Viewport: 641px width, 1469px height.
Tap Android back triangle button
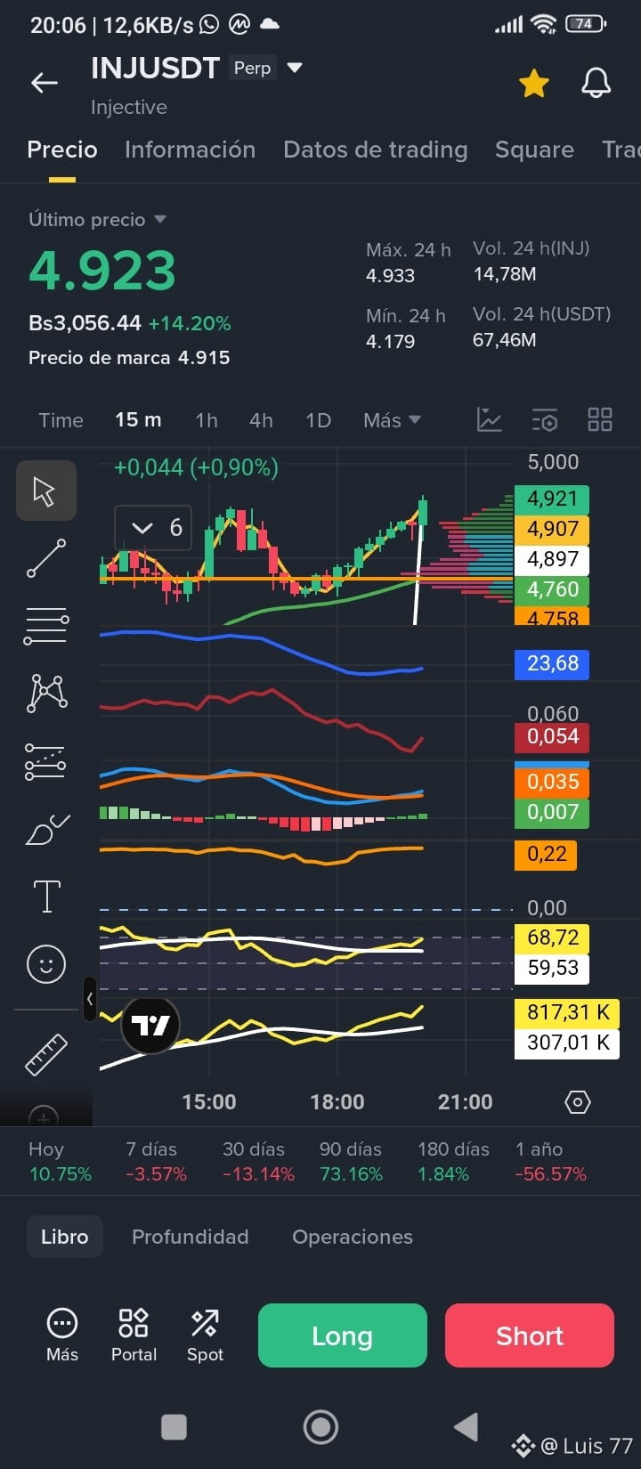click(466, 1427)
